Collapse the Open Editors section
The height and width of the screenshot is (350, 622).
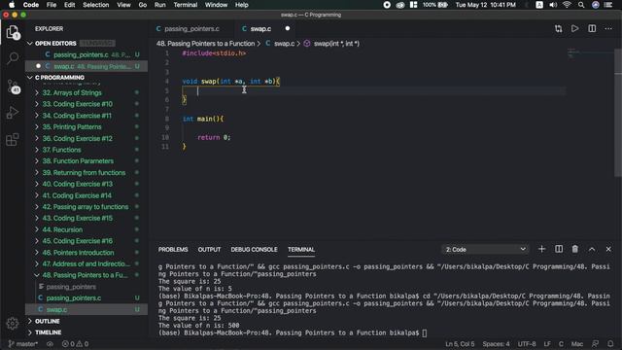click(30, 43)
